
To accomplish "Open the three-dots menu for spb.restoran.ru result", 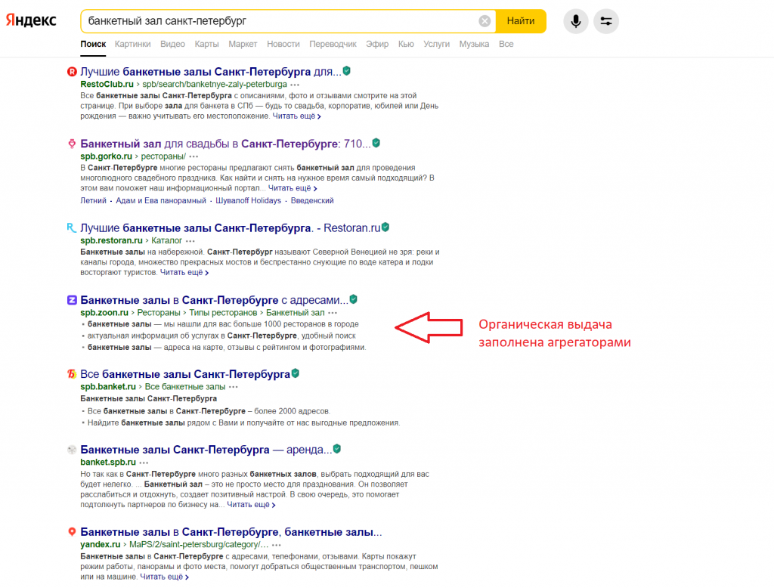I will coord(190,241).
